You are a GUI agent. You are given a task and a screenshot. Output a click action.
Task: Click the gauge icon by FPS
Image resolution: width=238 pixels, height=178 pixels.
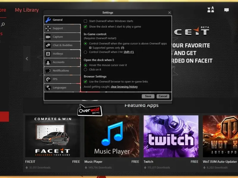[x=48, y=79]
